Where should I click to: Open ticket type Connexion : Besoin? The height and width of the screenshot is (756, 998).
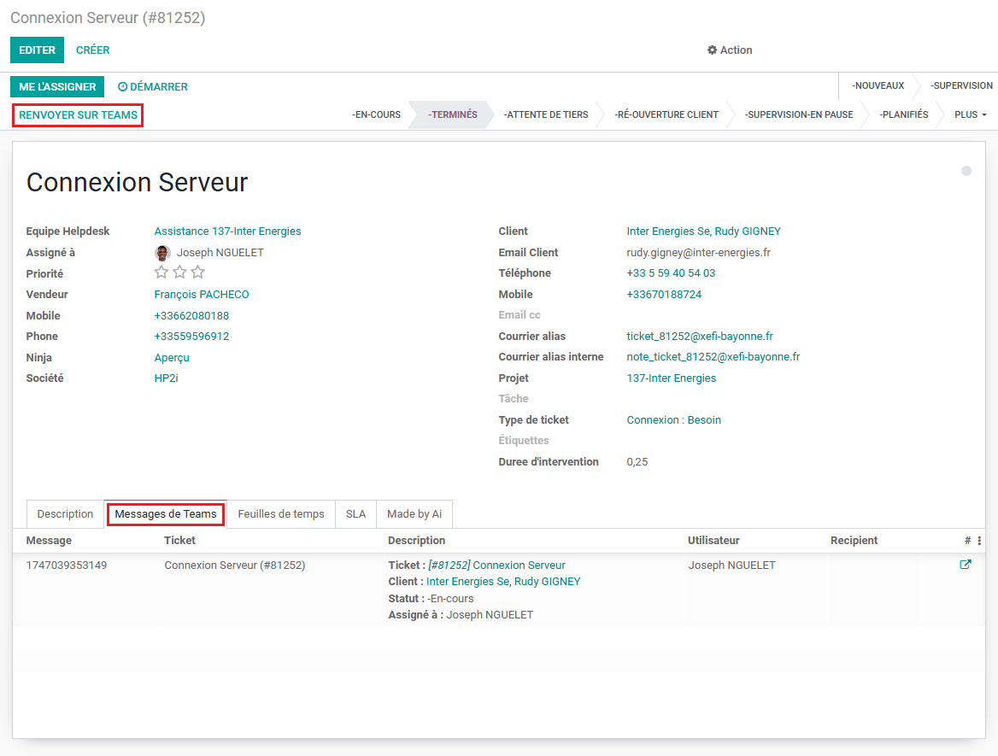click(673, 420)
